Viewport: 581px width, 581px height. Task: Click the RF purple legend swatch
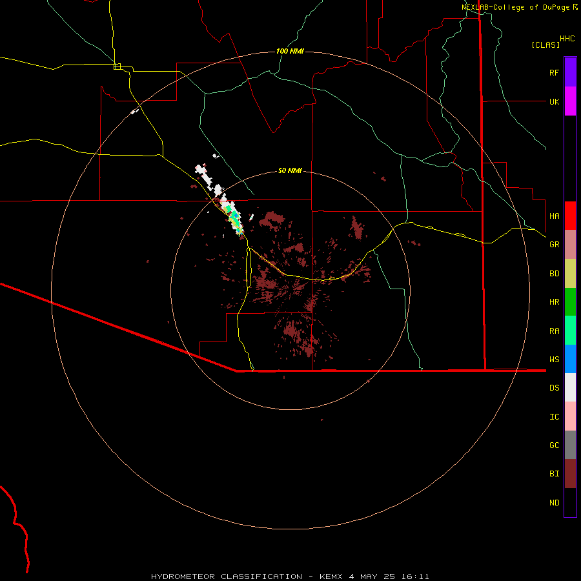pos(570,72)
